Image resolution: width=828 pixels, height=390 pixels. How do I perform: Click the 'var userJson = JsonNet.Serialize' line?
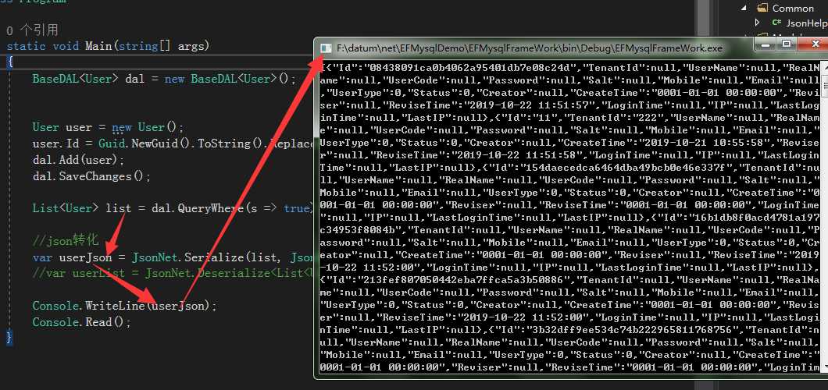tap(173, 257)
